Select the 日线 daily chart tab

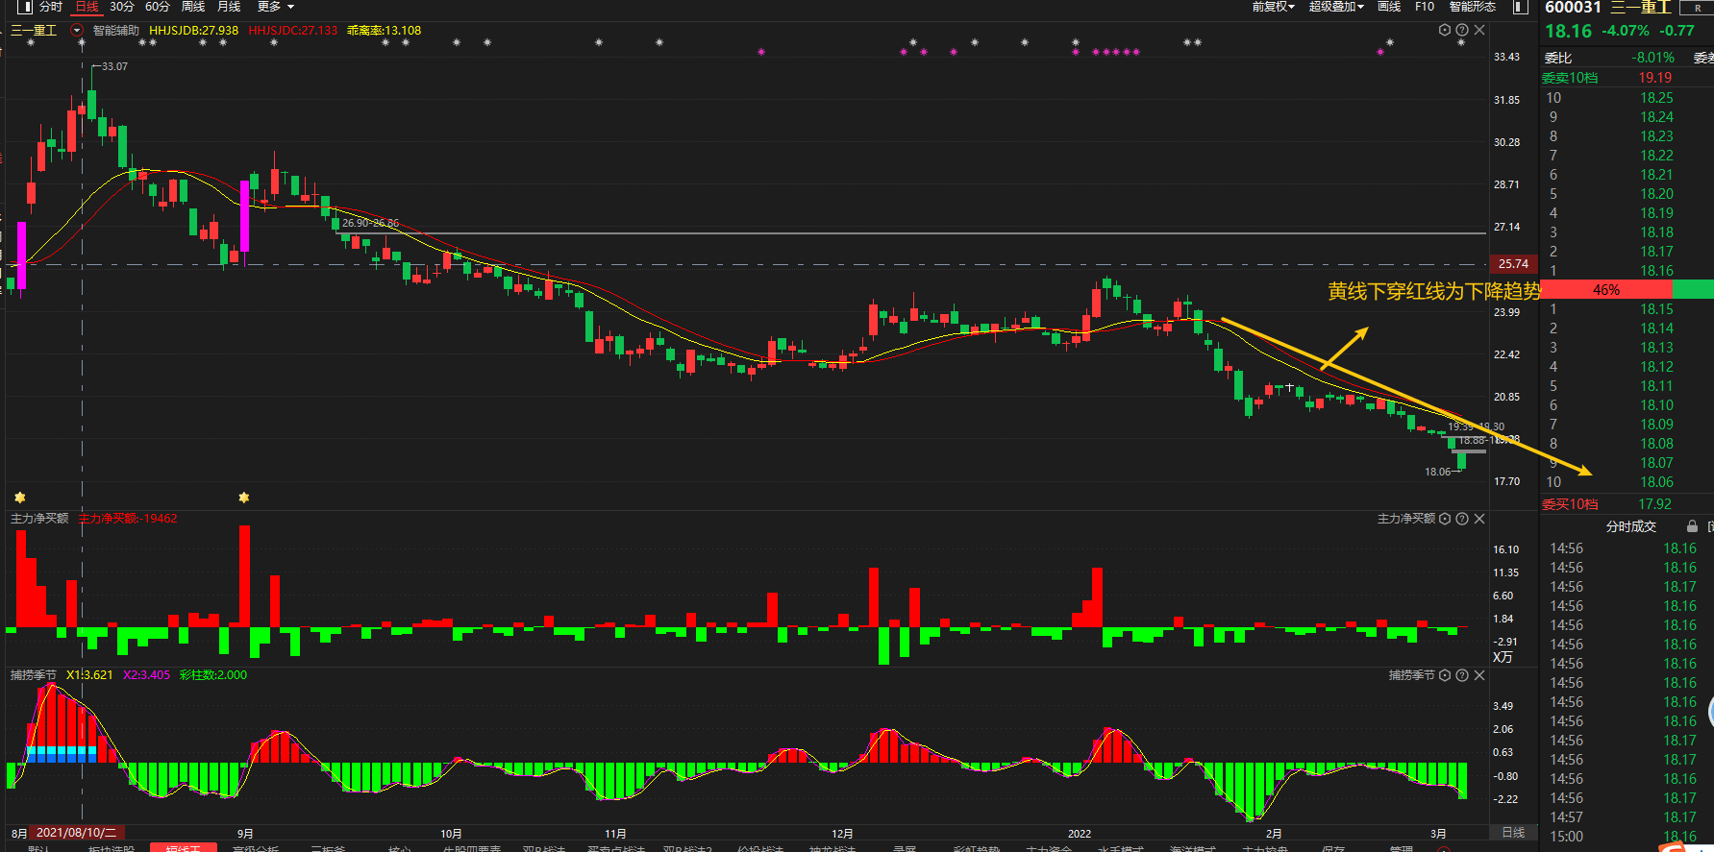coord(87,7)
